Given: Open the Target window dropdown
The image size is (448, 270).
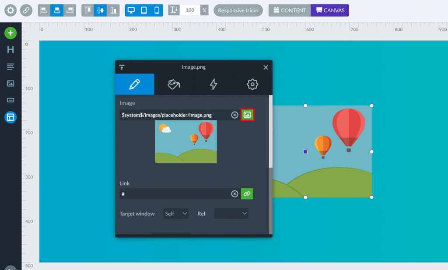Looking at the screenshot, I should [176, 214].
